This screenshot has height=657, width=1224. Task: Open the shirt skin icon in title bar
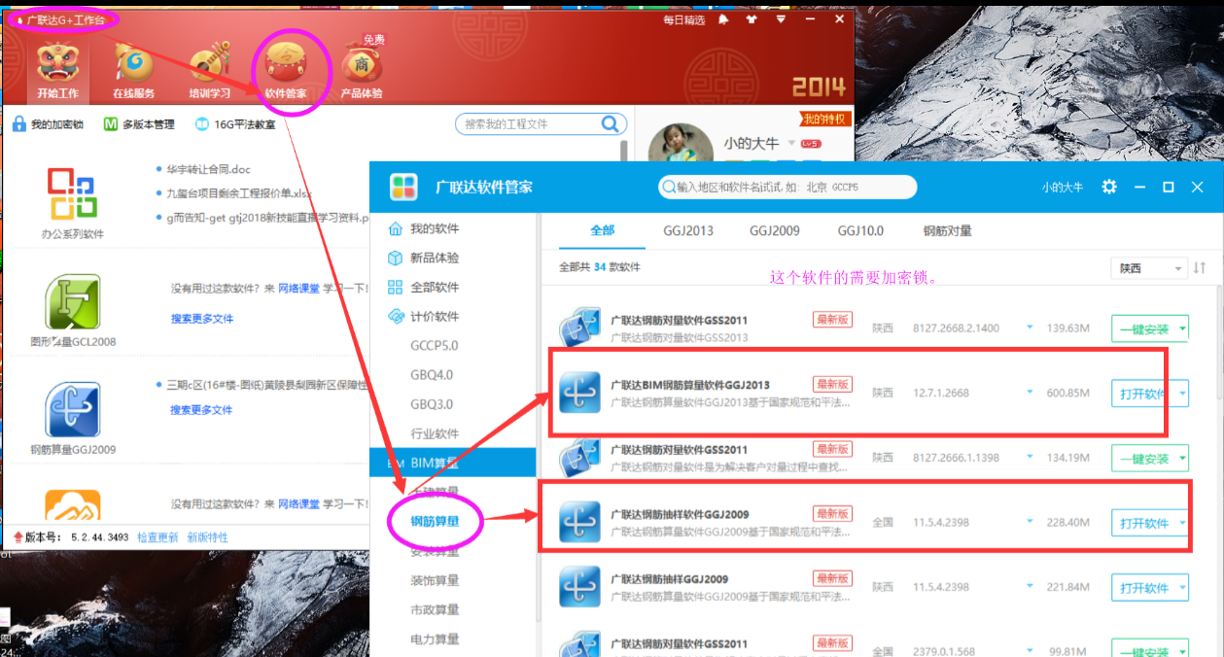pyautogui.click(x=751, y=19)
